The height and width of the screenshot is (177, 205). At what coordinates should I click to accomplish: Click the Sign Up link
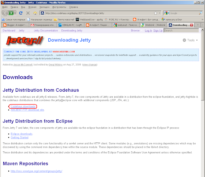coord(158,30)
